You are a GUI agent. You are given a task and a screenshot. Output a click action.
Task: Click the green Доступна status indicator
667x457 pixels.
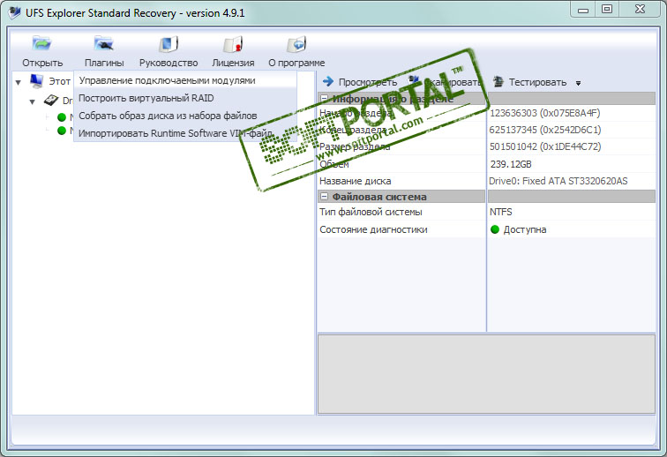495,229
